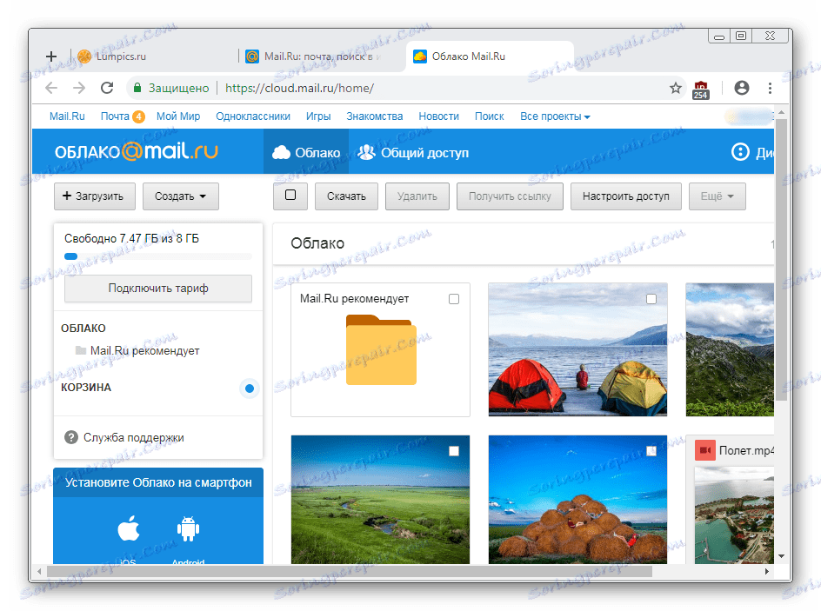Screen dimensions: 821x611
Task: Click the Настроить доступ button
Action: click(625, 196)
